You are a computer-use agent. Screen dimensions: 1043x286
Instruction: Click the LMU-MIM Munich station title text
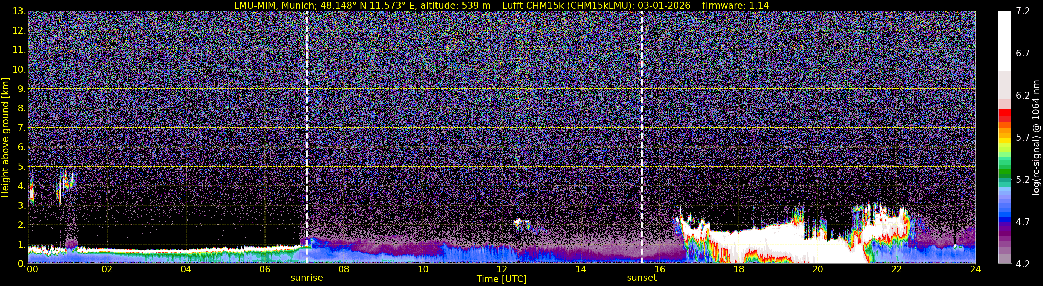[x=362, y=5]
